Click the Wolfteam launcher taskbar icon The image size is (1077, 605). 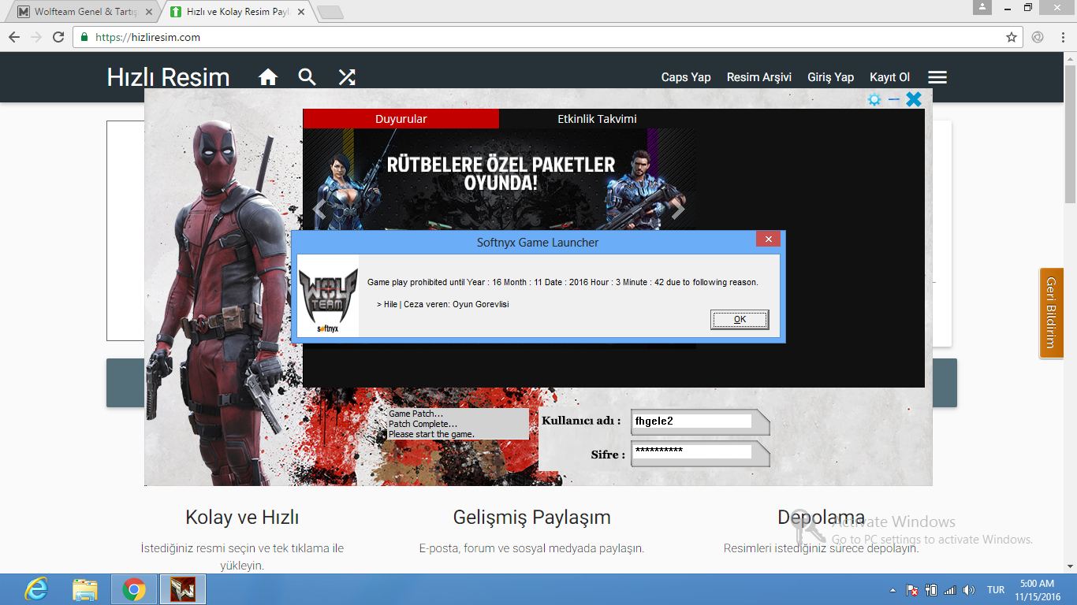183,589
